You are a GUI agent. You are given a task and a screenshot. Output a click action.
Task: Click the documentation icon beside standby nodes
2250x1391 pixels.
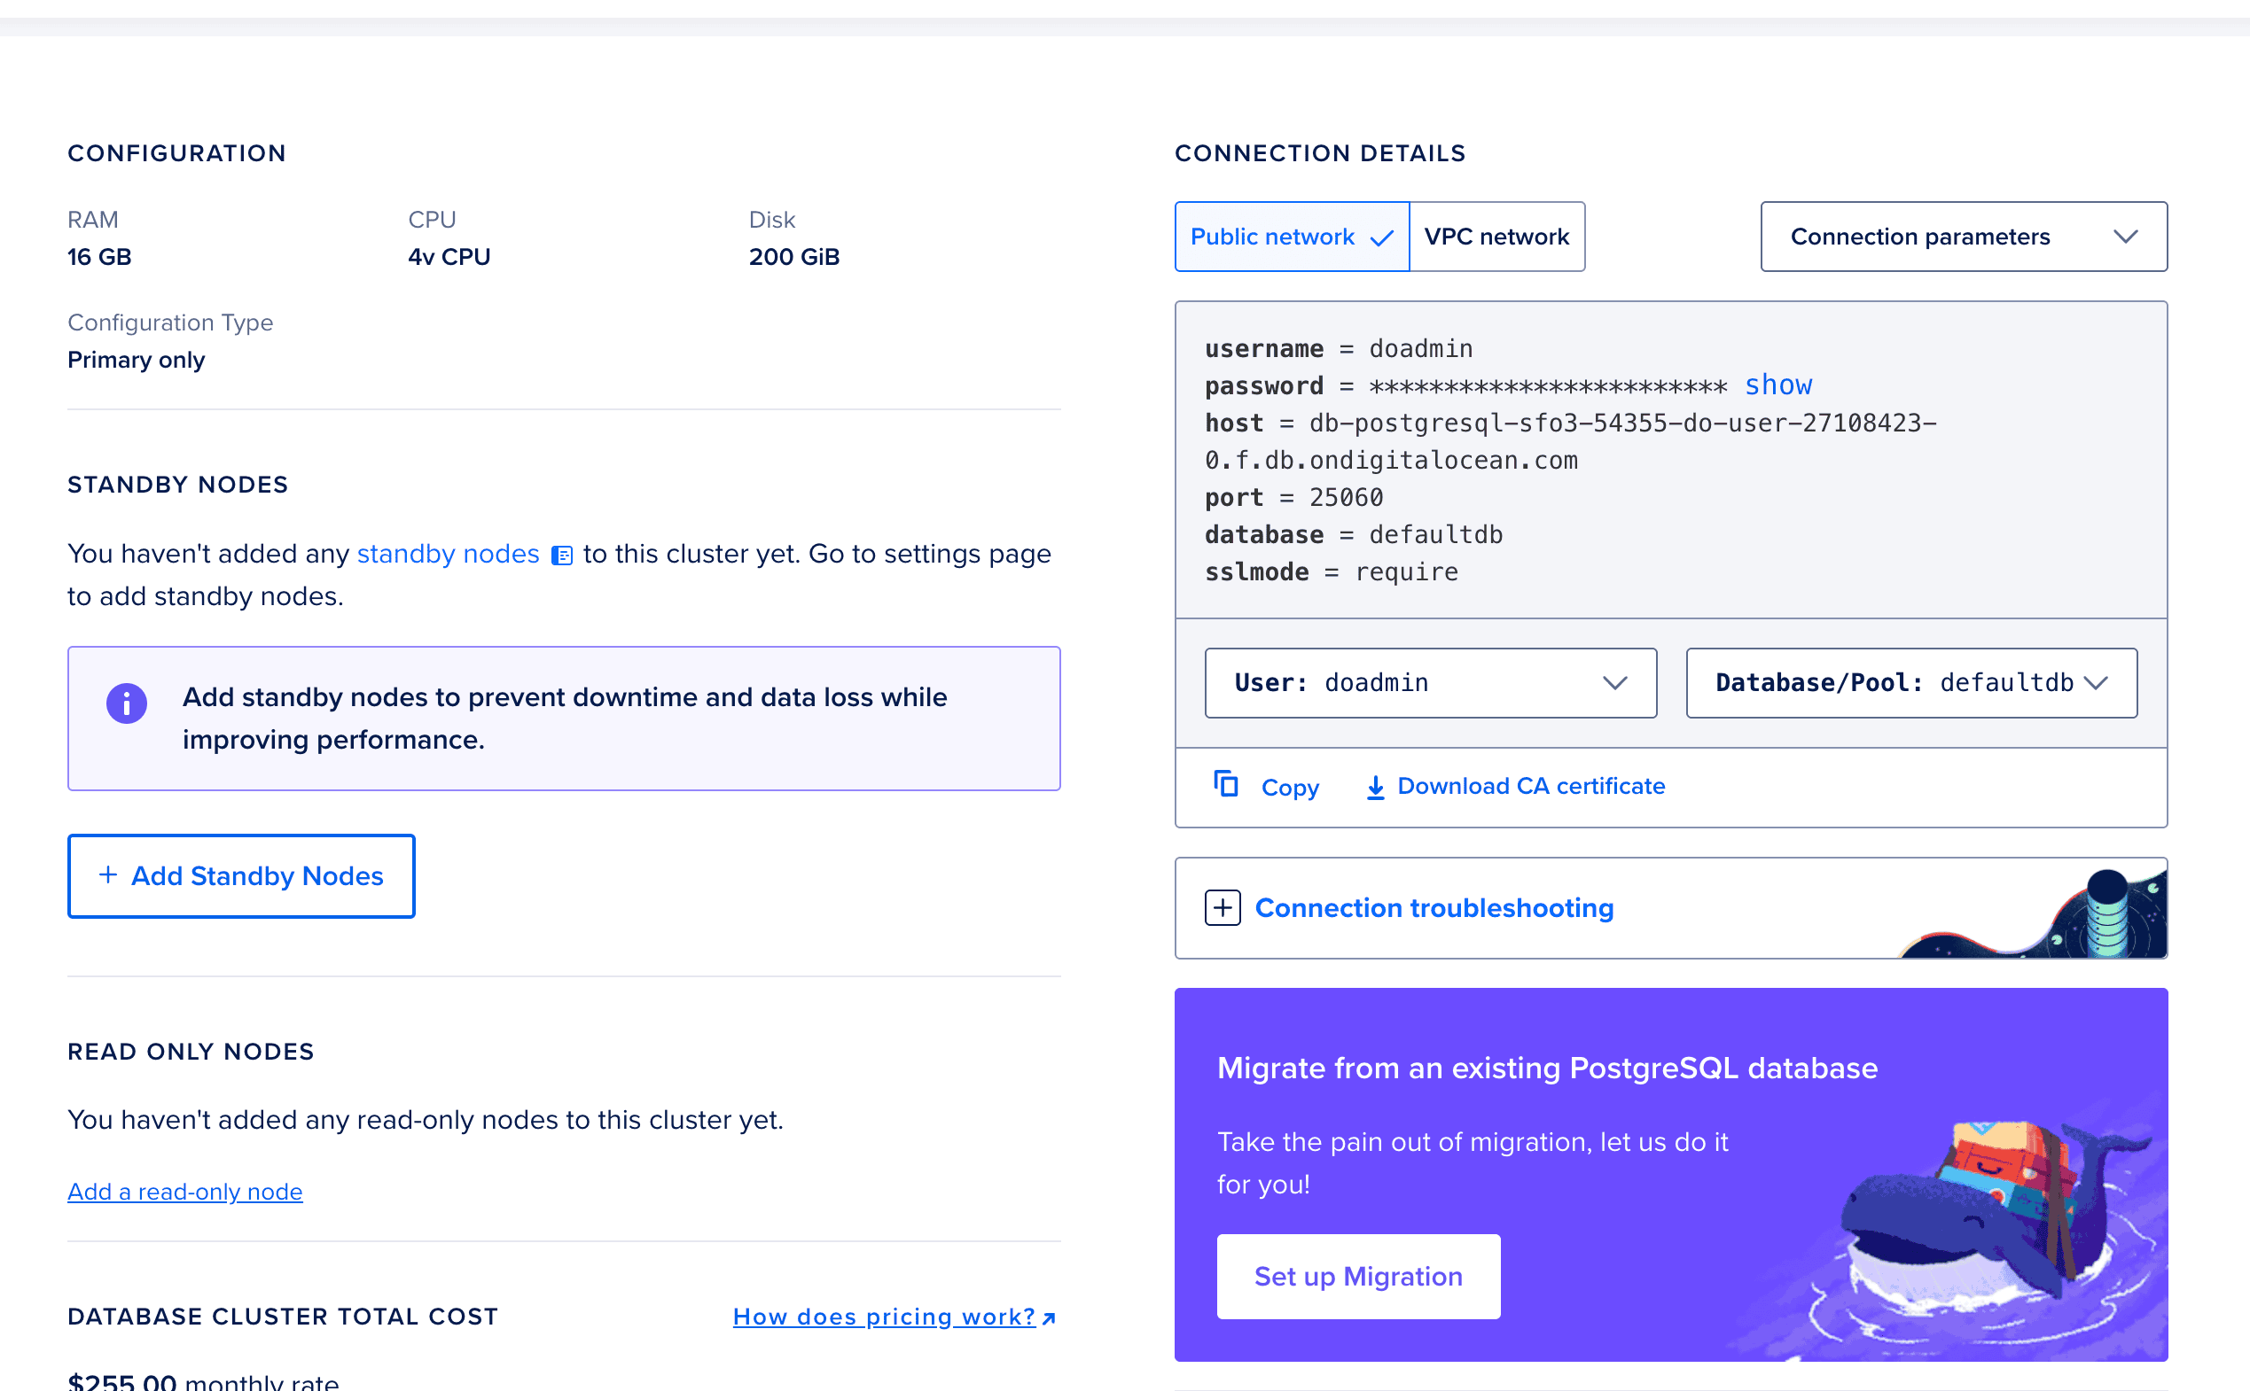click(561, 556)
